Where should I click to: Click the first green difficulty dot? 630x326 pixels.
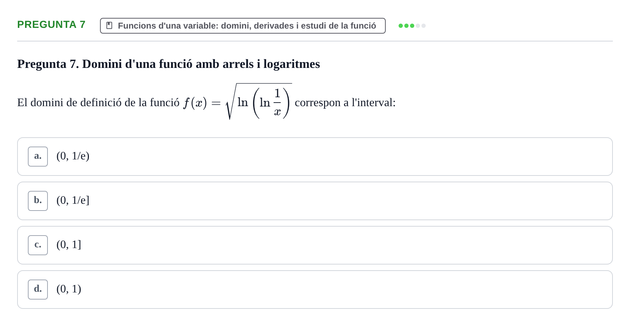pyautogui.click(x=401, y=26)
